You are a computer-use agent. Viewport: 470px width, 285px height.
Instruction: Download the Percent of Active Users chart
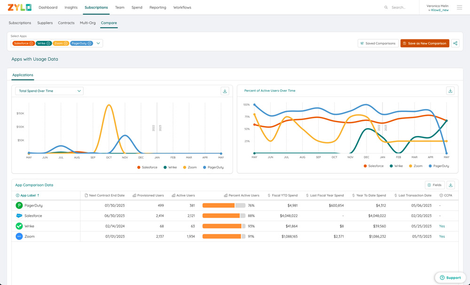click(x=450, y=91)
